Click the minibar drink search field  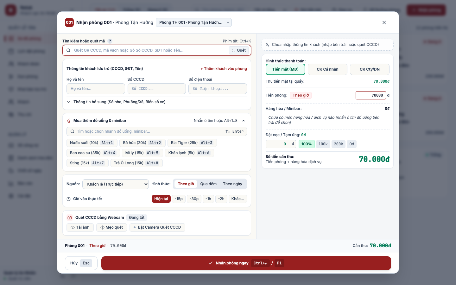157,131
